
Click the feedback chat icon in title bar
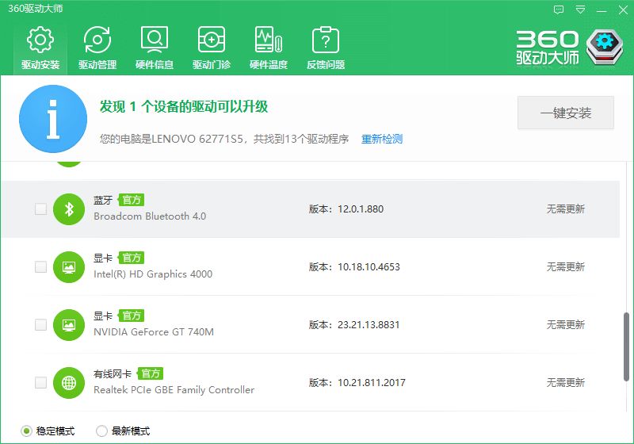(559, 10)
